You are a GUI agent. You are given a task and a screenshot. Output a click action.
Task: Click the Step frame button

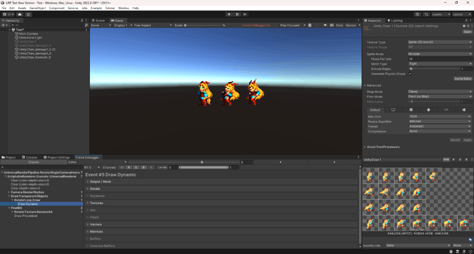pyautogui.click(x=245, y=14)
